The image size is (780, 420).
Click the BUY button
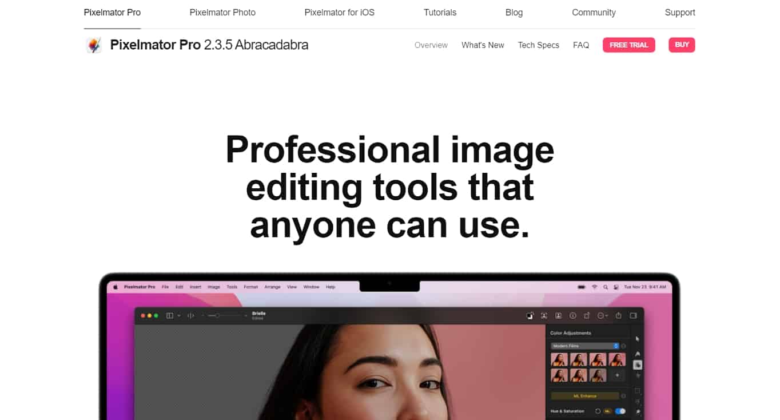(682, 45)
